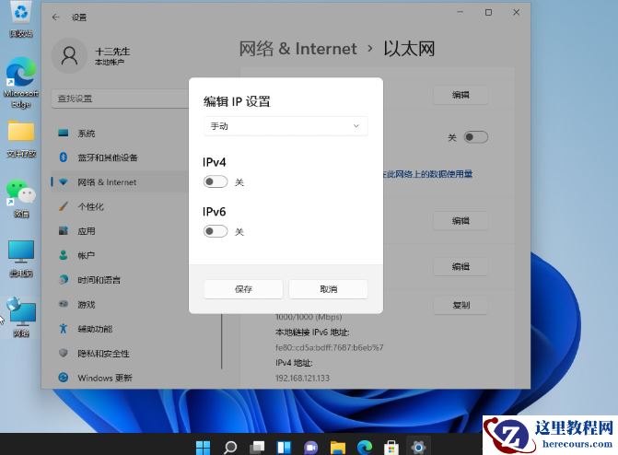The height and width of the screenshot is (455, 618).
Task: Open 蓝牙和其他设备 in the sidebar
Action: (120, 157)
